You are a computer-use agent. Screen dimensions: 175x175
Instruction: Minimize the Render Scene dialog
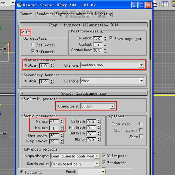(x=134, y=5)
